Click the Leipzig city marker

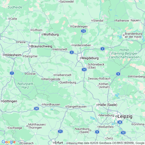pos(117,117)
